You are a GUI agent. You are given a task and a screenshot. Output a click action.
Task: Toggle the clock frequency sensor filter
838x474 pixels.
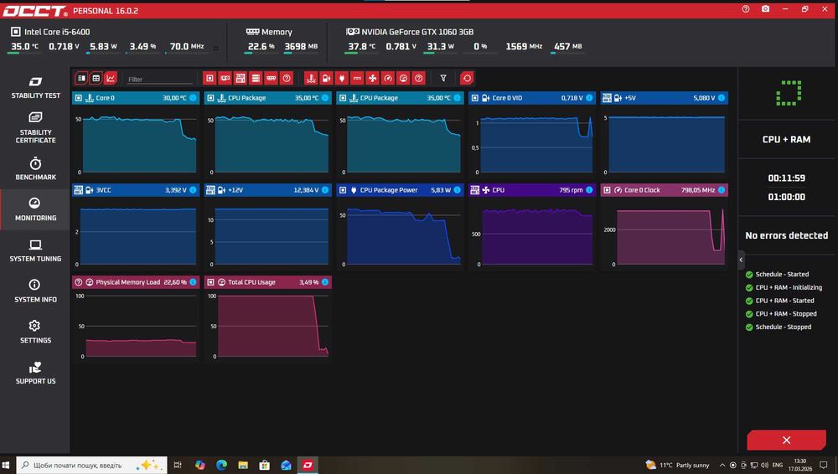point(388,79)
